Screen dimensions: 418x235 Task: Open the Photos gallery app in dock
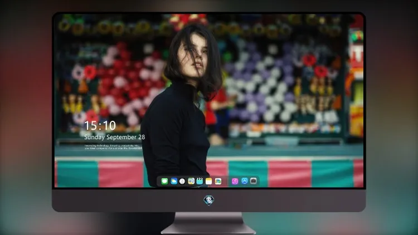pyautogui.click(x=218, y=181)
